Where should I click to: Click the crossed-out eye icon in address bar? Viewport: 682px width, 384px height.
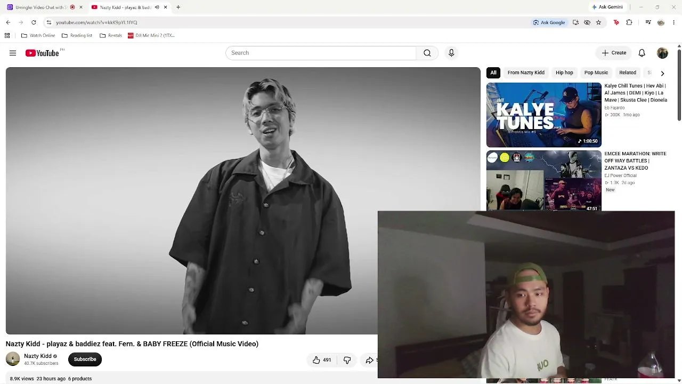[587, 22]
